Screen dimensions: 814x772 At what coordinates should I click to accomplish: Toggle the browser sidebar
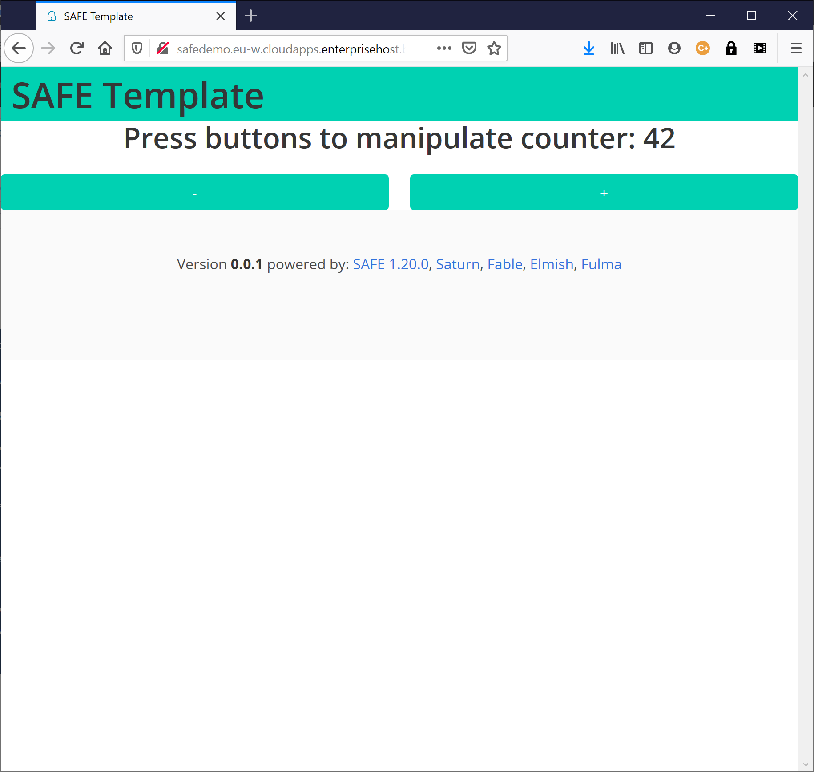pyautogui.click(x=645, y=48)
